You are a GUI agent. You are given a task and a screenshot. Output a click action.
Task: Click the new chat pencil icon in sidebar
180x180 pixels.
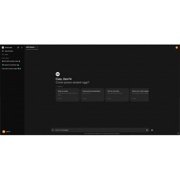tap(18, 47)
